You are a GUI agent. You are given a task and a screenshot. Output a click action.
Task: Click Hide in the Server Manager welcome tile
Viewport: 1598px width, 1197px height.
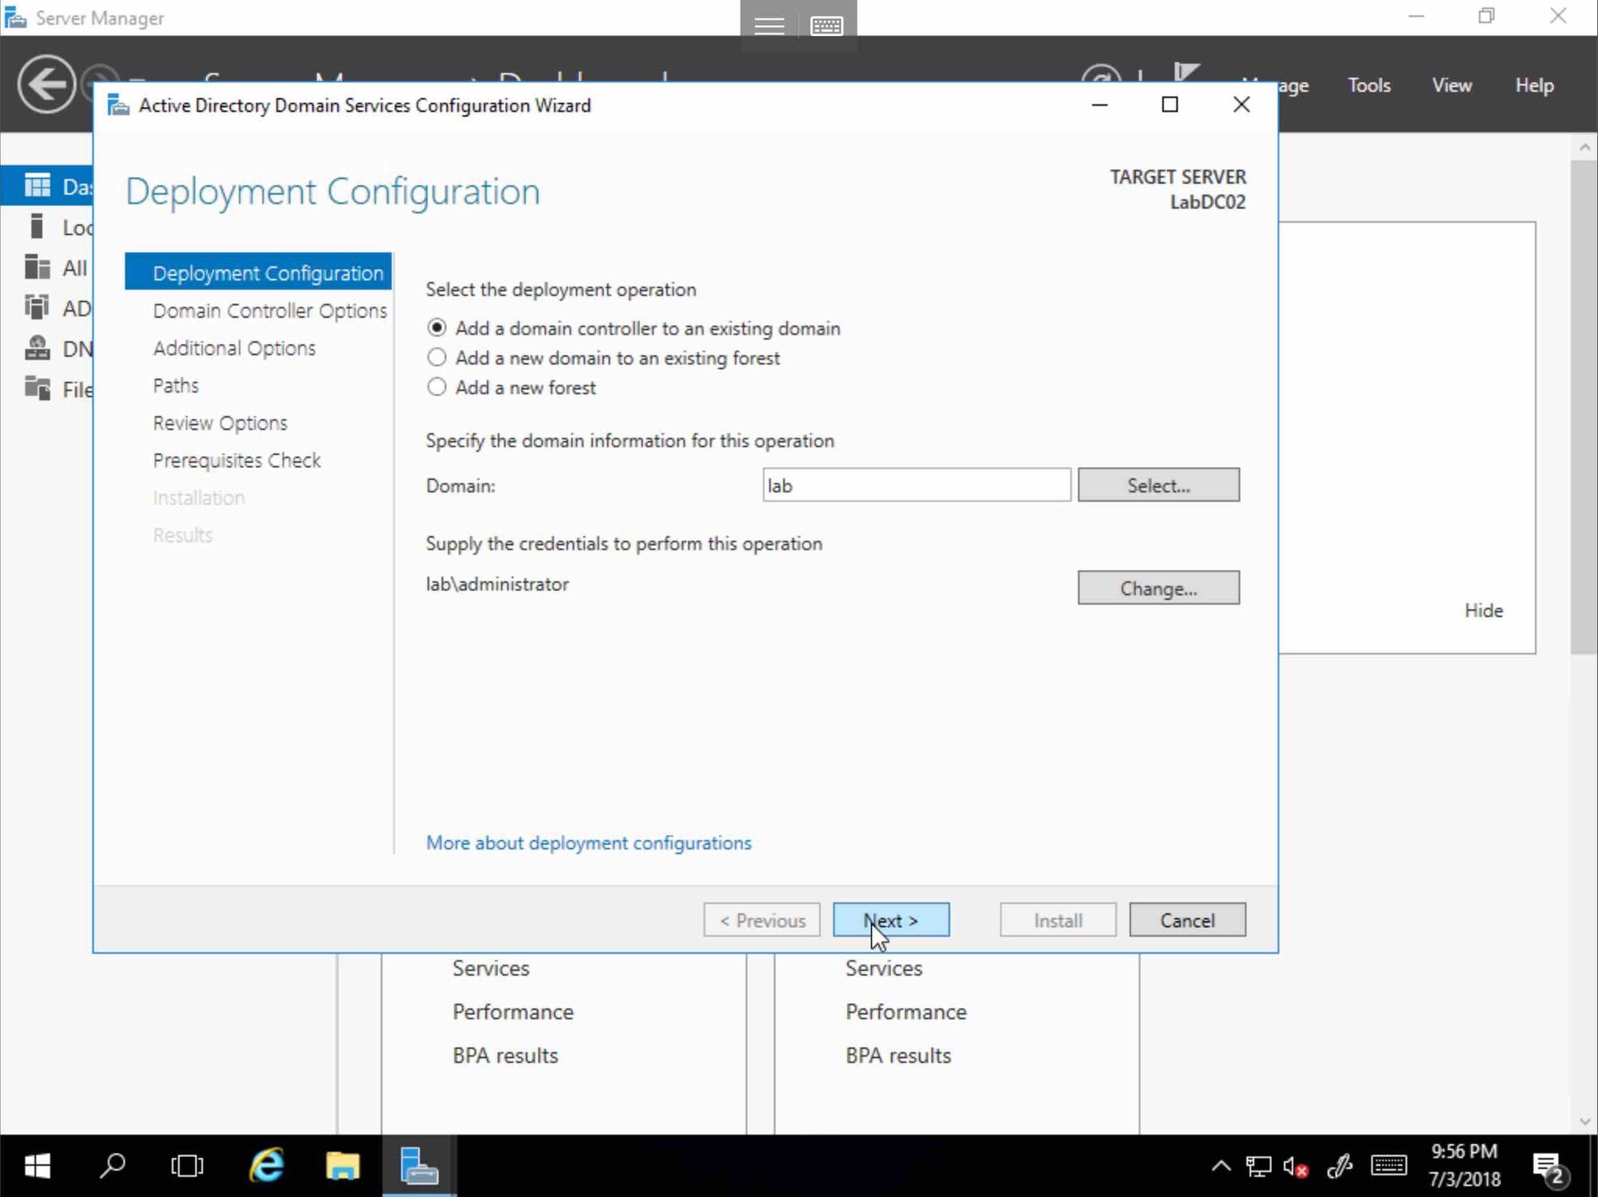coord(1484,610)
